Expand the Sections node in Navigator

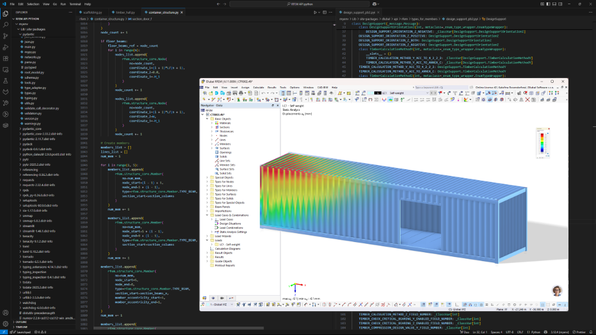click(212, 128)
